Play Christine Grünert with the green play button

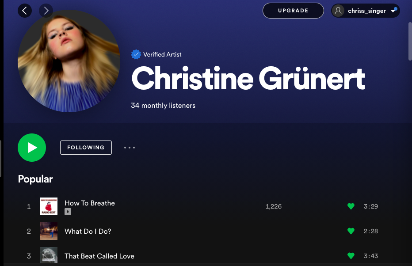point(32,148)
